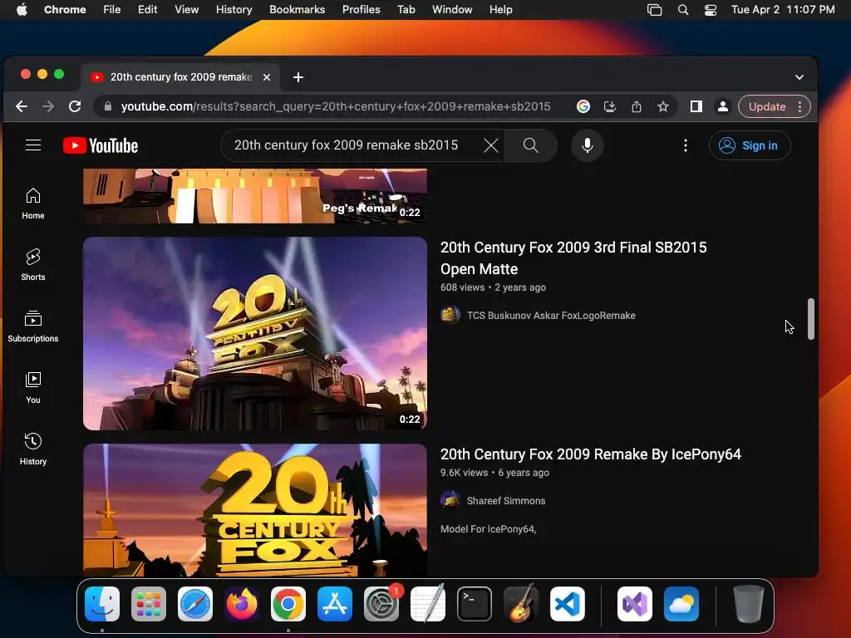Open the File menu

tap(112, 10)
